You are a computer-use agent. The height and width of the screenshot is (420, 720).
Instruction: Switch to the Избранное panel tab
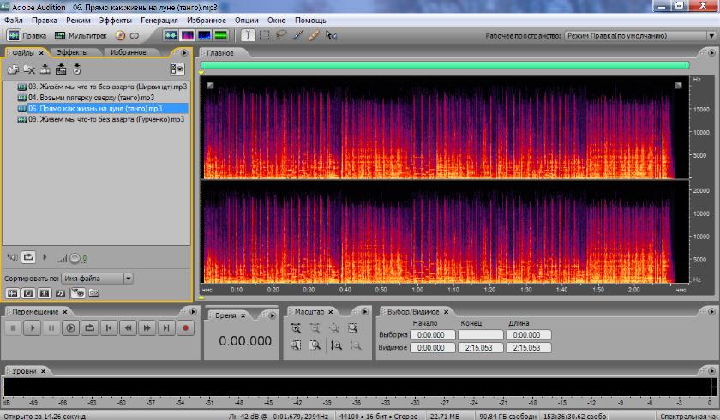click(128, 52)
